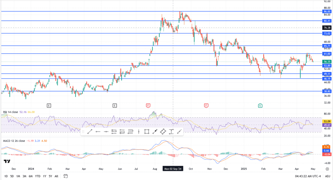Grab the drawing toolbar drag handle
Image resolution: width=333 pixels, height=180 pixels.
coord(83,131)
